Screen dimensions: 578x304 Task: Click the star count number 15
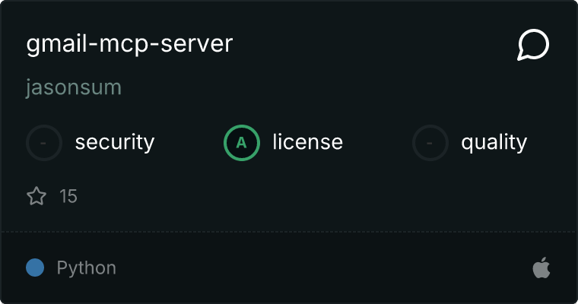point(68,197)
